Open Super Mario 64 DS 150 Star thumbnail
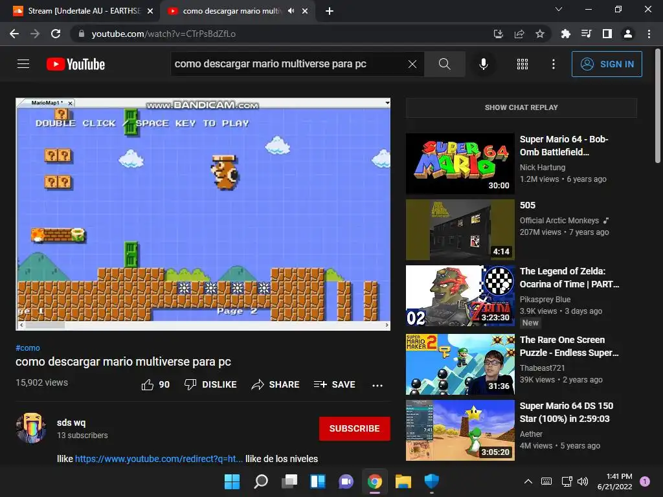The height and width of the screenshot is (497, 663). [x=460, y=430]
